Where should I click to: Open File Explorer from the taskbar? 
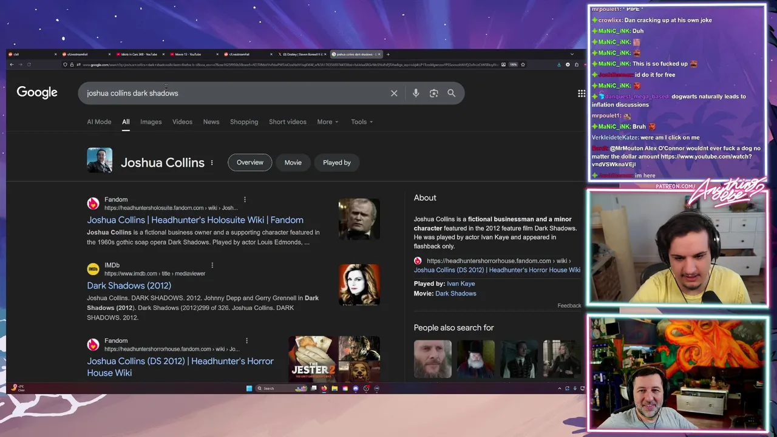tap(334, 388)
